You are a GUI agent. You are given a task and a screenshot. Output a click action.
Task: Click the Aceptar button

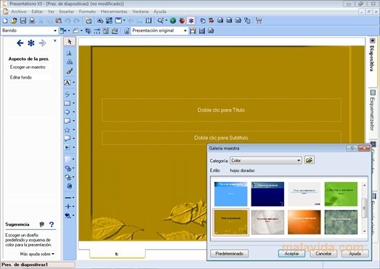click(292, 254)
